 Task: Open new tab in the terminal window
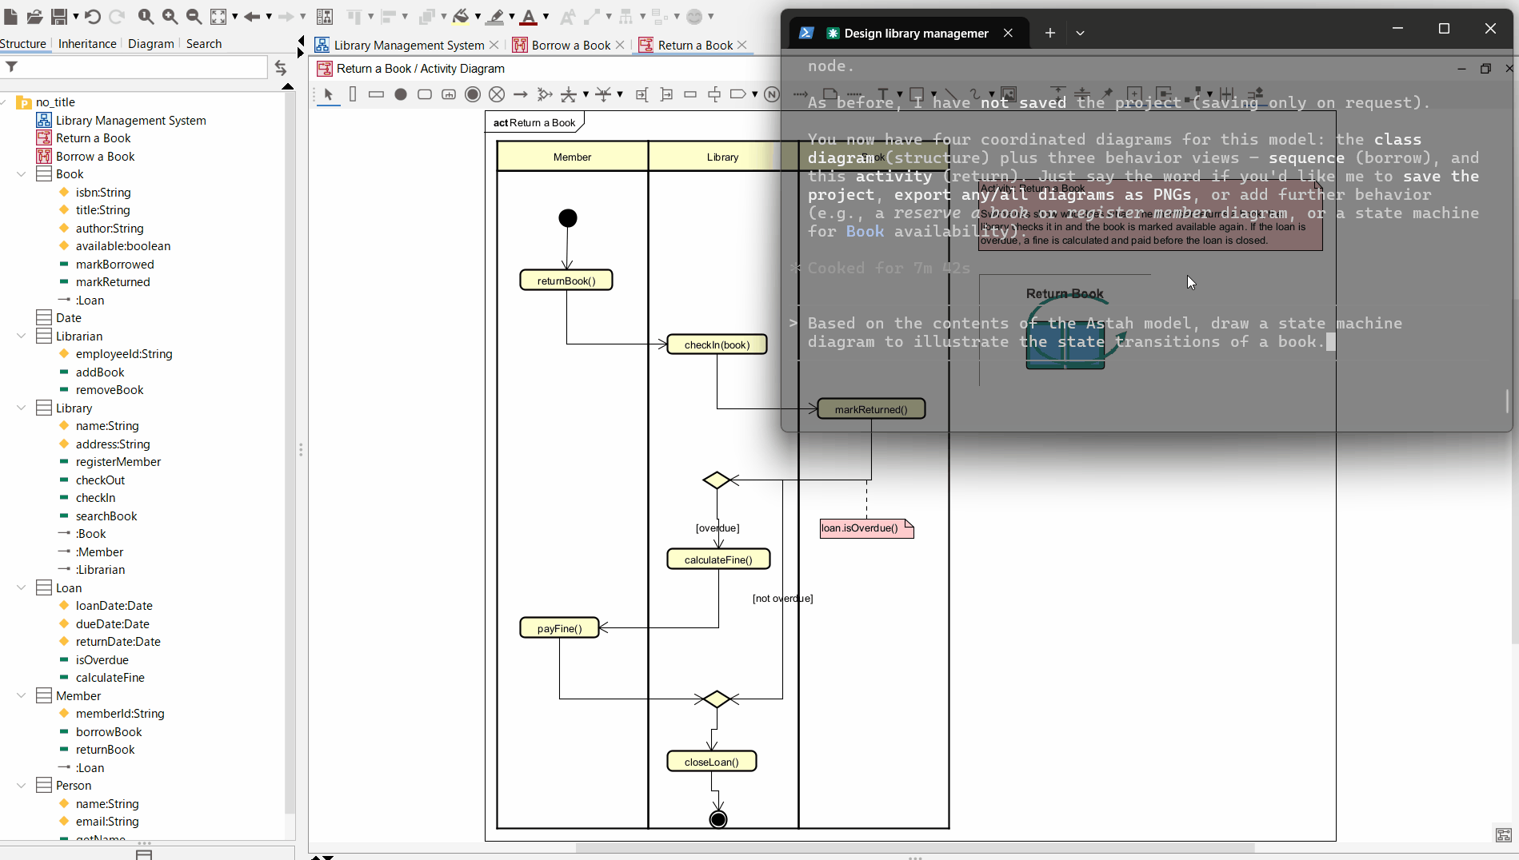[1049, 33]
